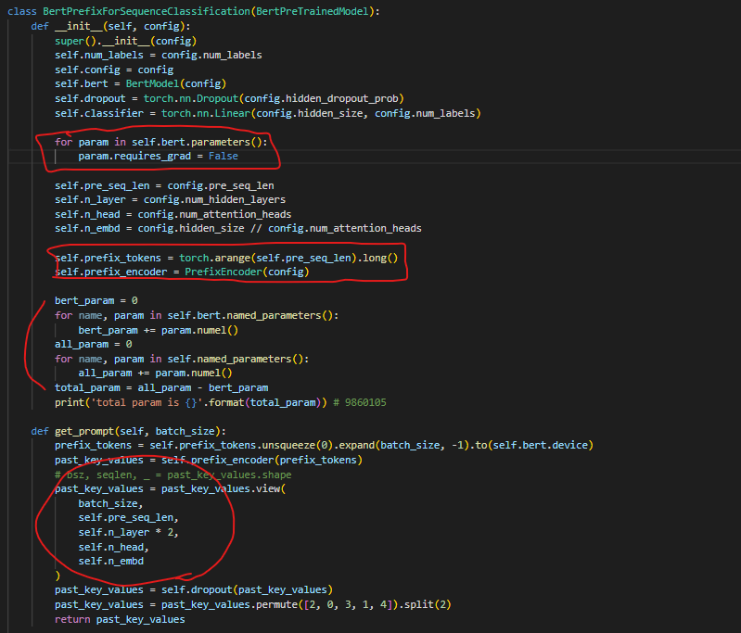
Task: Click the '# bsz, seqlen, _' comment line
Action: [173, 475]
